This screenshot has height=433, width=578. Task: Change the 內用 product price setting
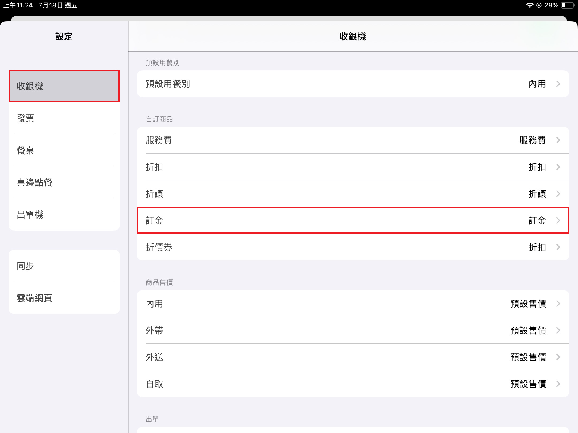click(353, 304)
